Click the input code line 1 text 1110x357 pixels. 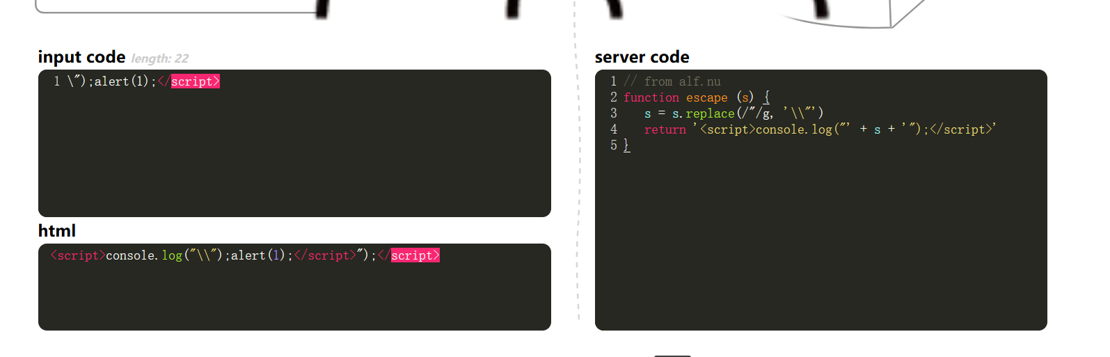tap(143, 81)
